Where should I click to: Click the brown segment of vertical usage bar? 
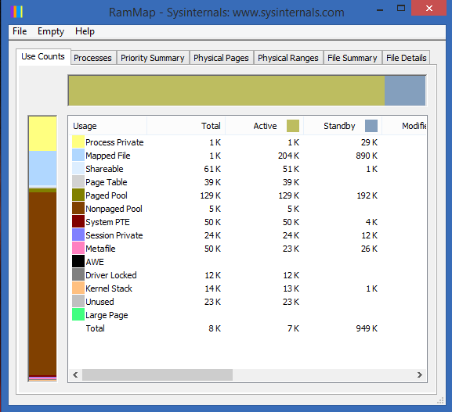click(42, 283)
